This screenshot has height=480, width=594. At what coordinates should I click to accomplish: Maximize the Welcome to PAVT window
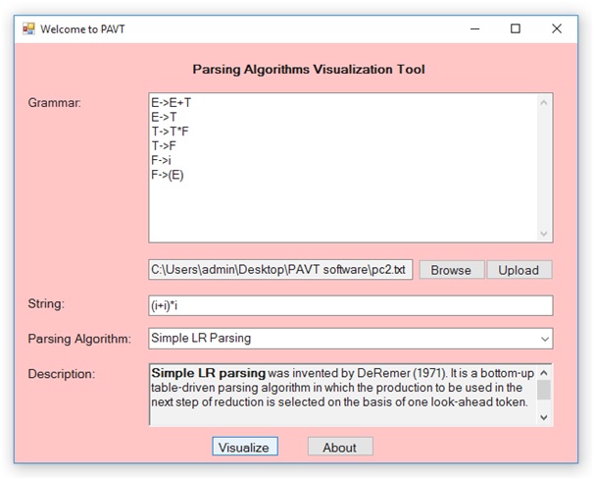(516, 28)
